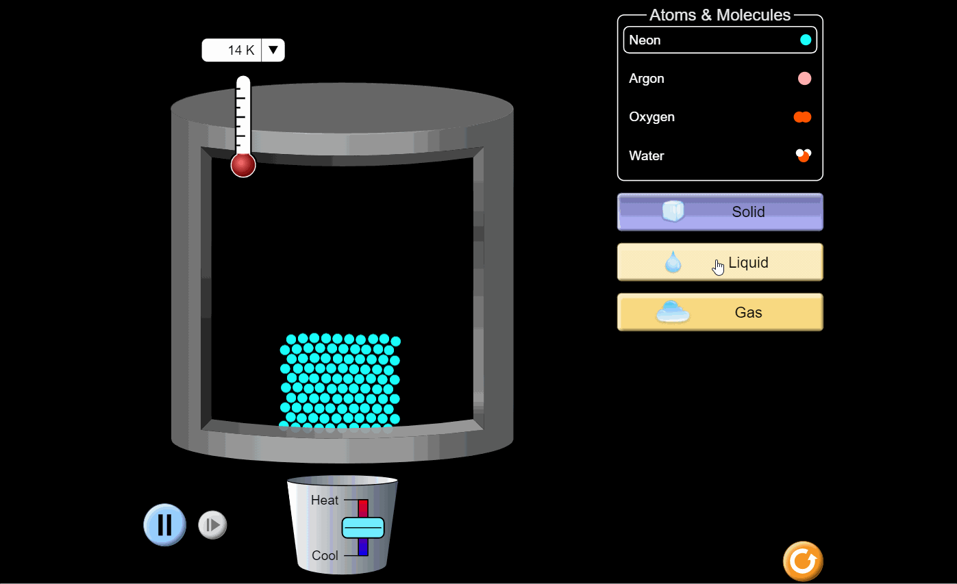Pause the simulation
The width and height of the screenshot is (957, 584).
coord(164,524)
